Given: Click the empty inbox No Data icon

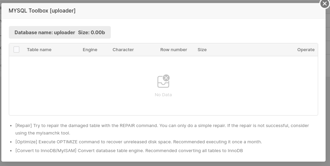Looking at the screenshot, I should pyautogui.click(x=163, y=82).
